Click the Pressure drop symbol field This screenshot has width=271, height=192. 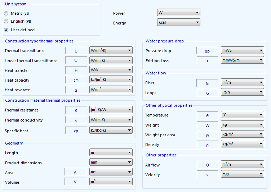tap(207, 51)
